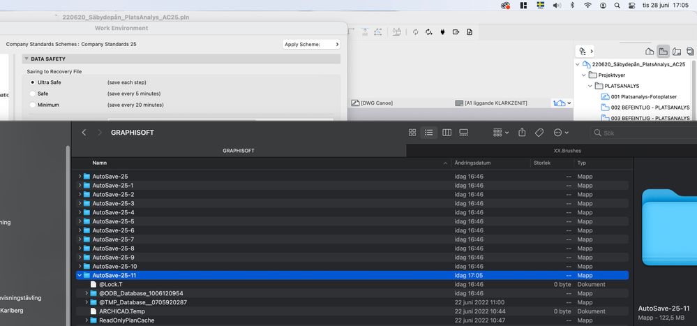The height and width of the screenshot is (326, 697).
Task: Click the Archicad export arrow icon
Action: (x=456, y=32)
